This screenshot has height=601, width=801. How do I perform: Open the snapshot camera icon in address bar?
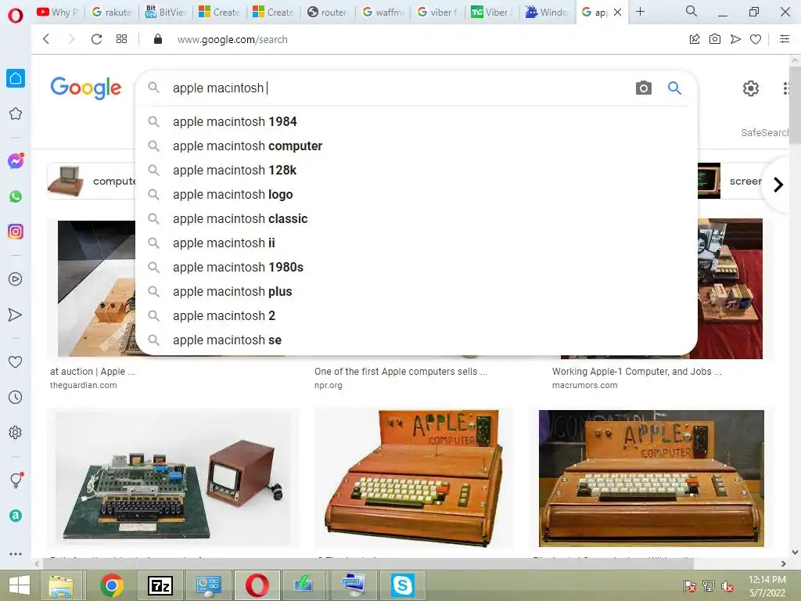coord(715,39)
